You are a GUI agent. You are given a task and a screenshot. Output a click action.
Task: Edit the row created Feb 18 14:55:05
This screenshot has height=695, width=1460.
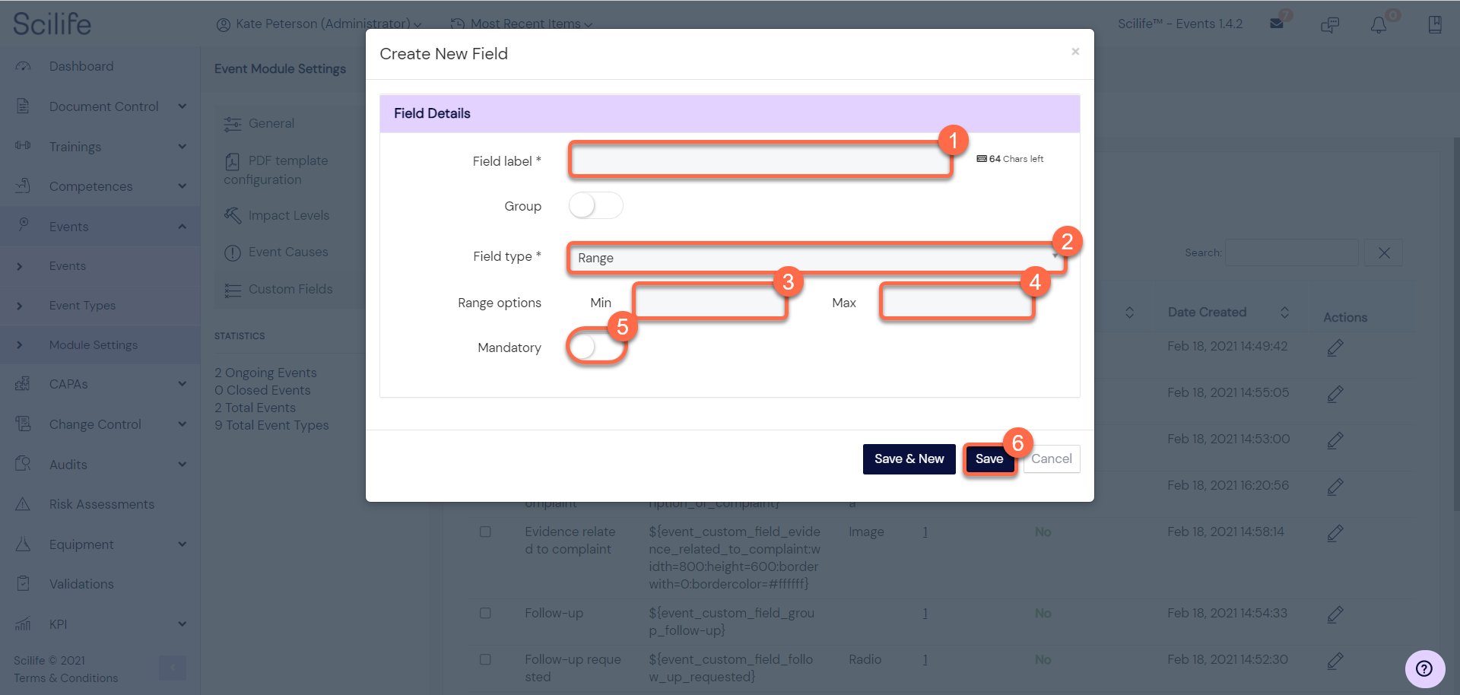click(x=1335, y=394)
